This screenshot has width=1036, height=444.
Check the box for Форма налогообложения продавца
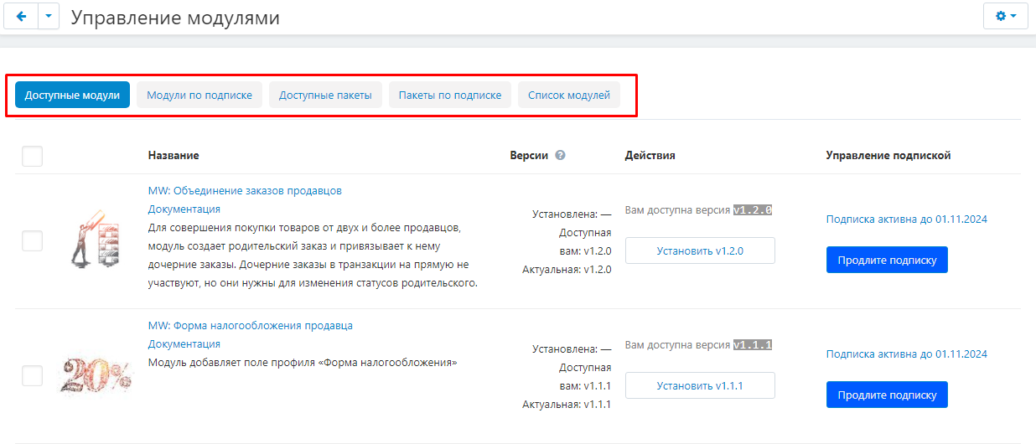click(32, 376)
